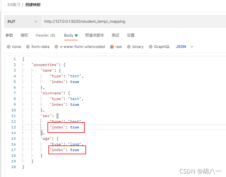Choose x-www-form-urlencoded body type

(56, 47)
